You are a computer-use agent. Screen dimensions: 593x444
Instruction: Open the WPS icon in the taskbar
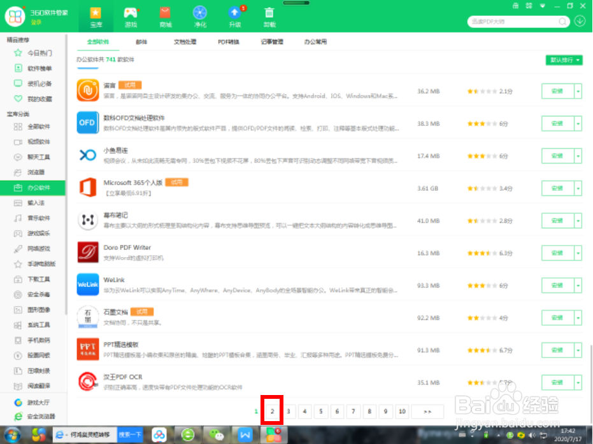245,435
